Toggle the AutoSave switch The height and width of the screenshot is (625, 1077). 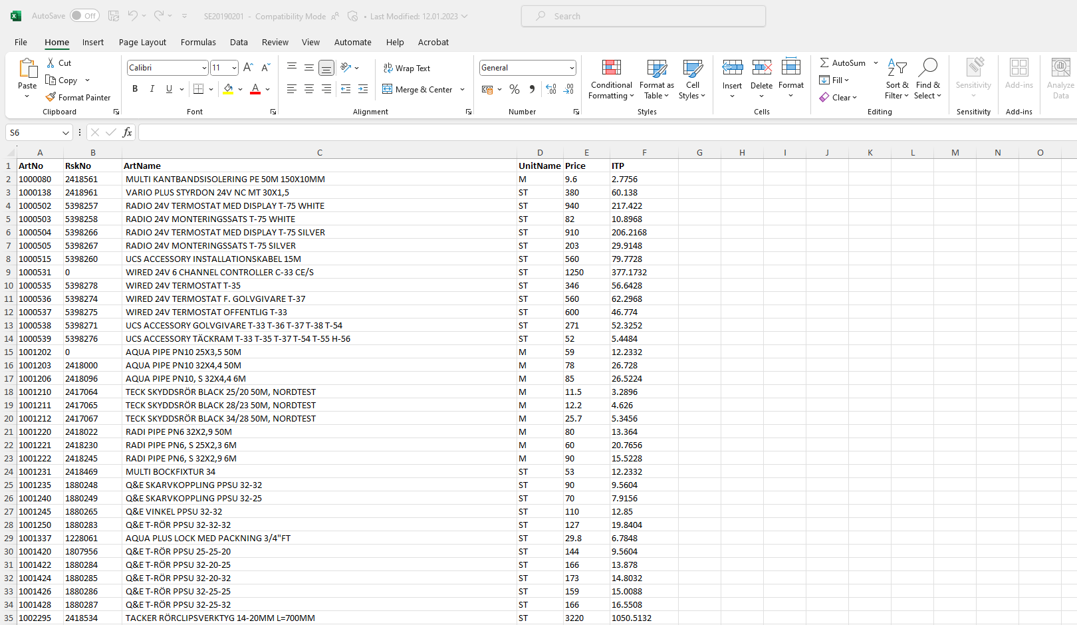[84, 15]
